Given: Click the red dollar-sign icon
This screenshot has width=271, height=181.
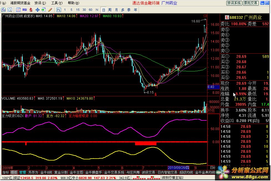Looking at the screenshot, I should pyautogui.click(x=31, y=10).
